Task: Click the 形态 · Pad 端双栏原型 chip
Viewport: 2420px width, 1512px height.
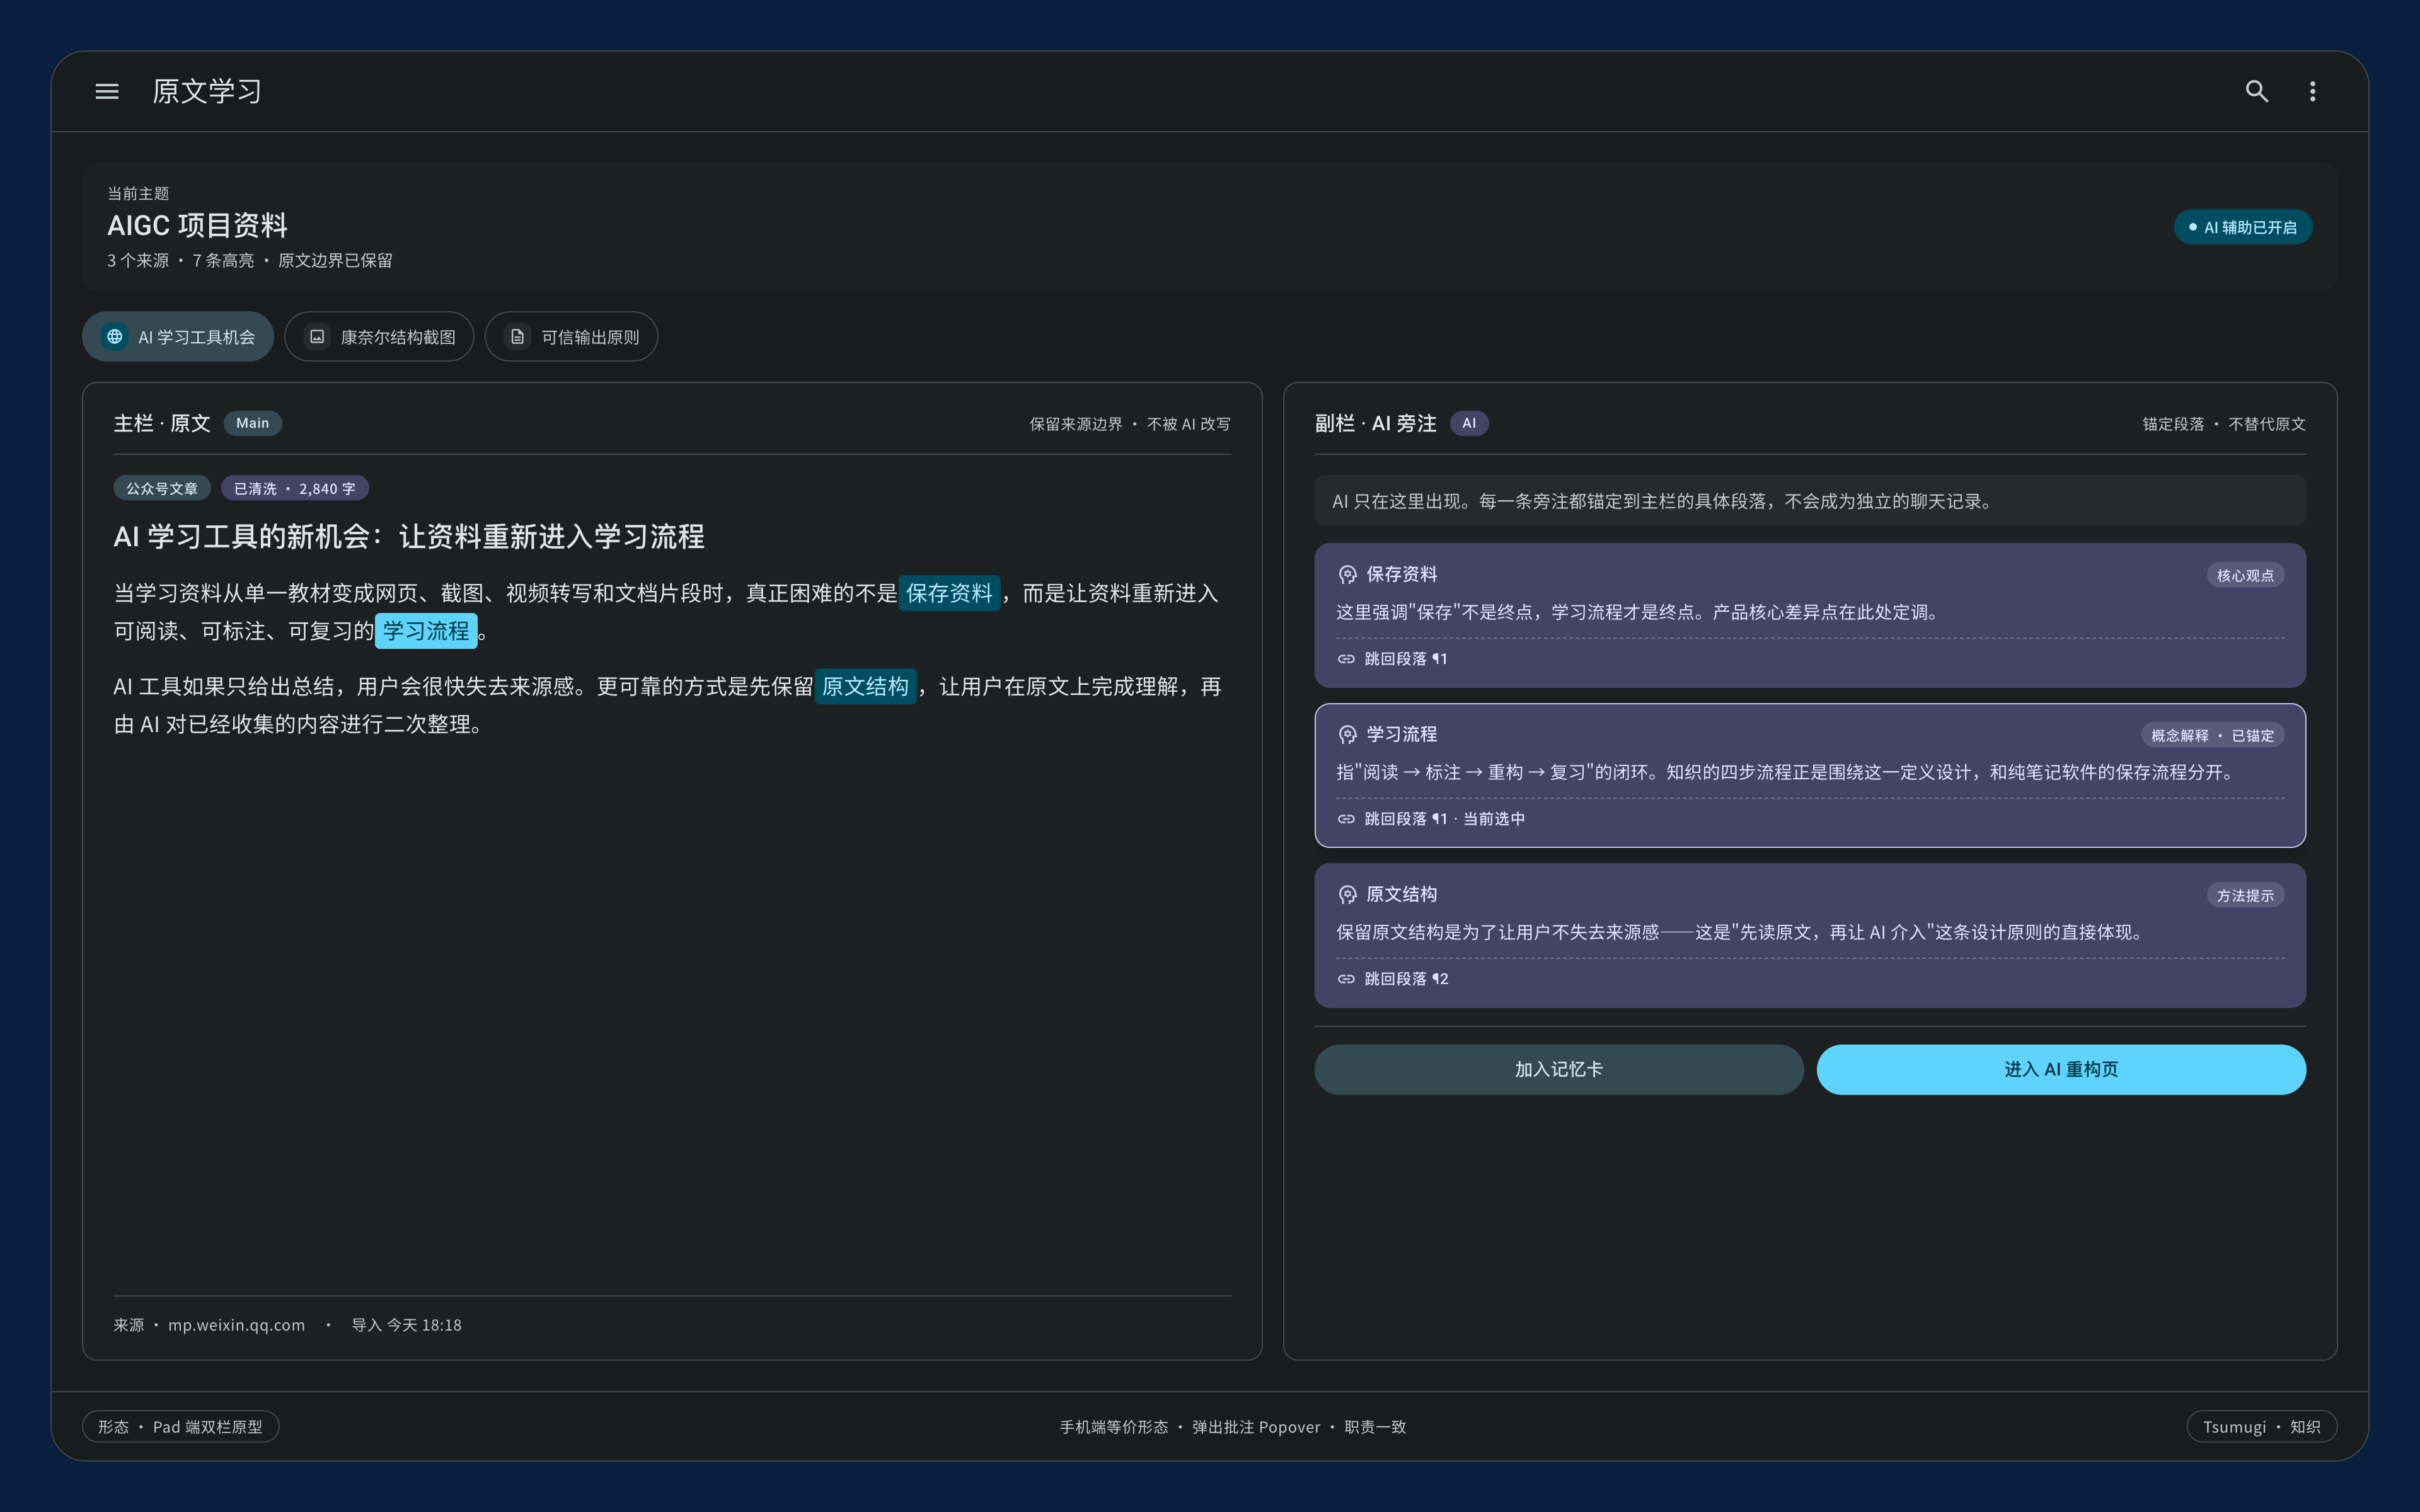Action: 180,1427
